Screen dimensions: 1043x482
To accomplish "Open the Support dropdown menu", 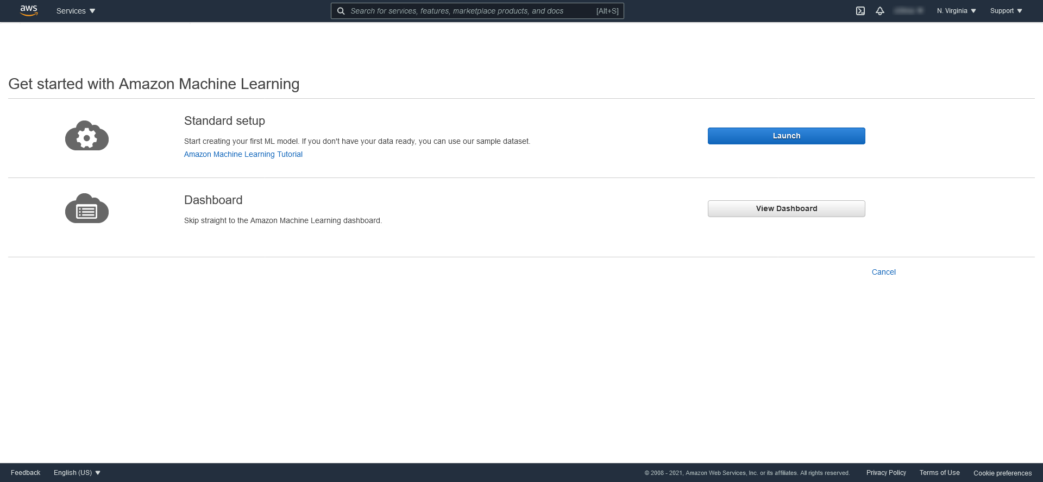I will tap(1006, 11).
